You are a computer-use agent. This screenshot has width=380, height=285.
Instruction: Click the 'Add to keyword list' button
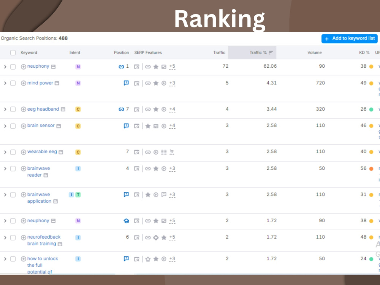pyautogui.click(x=350, y=38)
